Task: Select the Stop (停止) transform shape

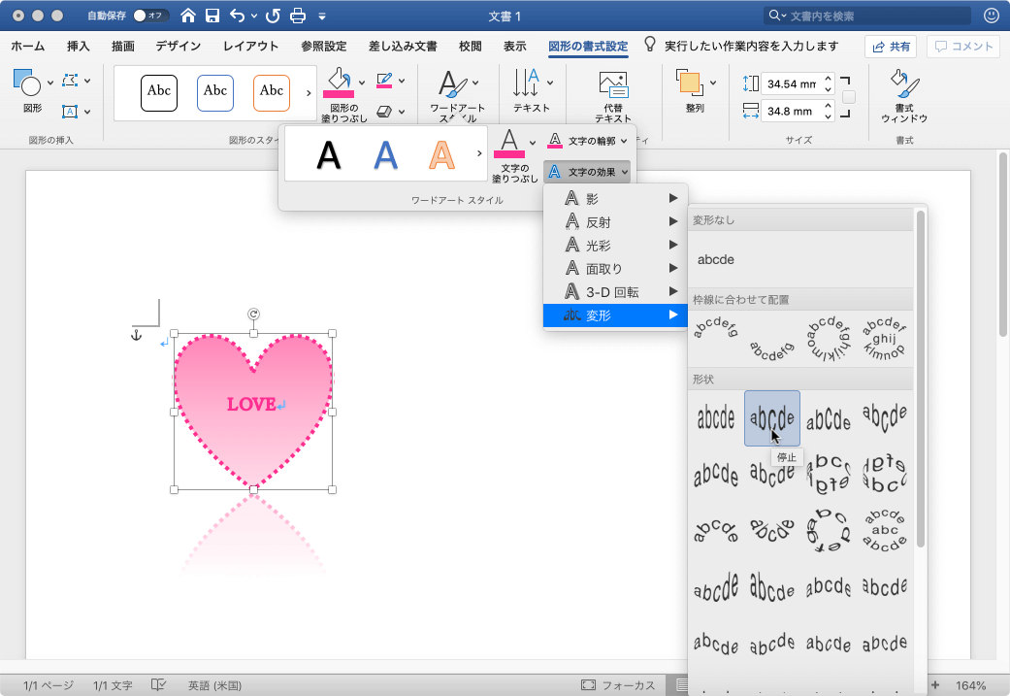Action: point(771,418)
